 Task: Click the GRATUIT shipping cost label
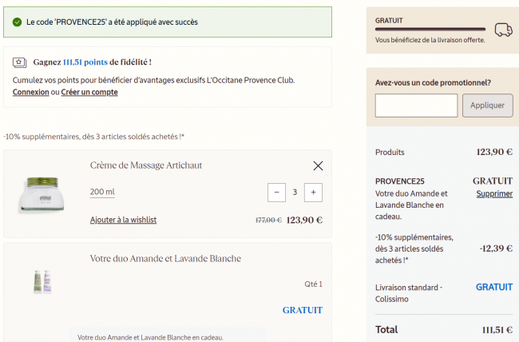(x=494, y=287)
